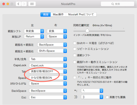Click the 64ms (4×16ms) value text

tap(102, 25)
